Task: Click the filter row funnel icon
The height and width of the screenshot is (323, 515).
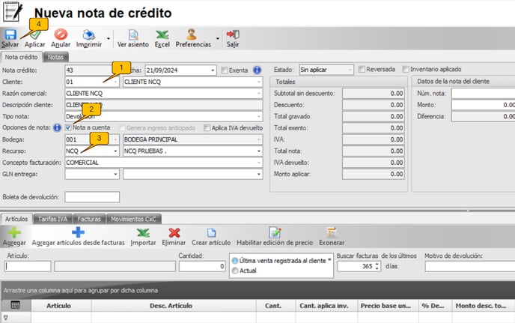Action: (5, 318)
